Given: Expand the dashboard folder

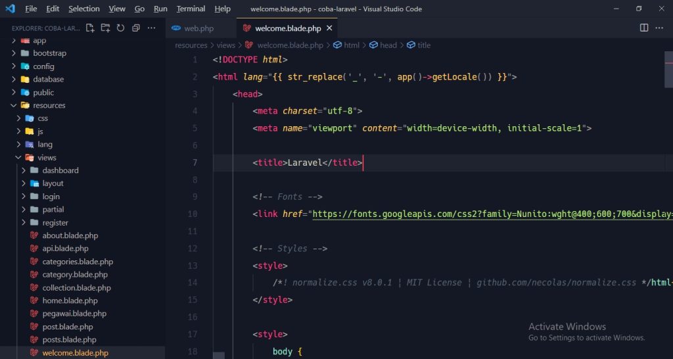Looking at the screenshot, I should tap(60, 170).
